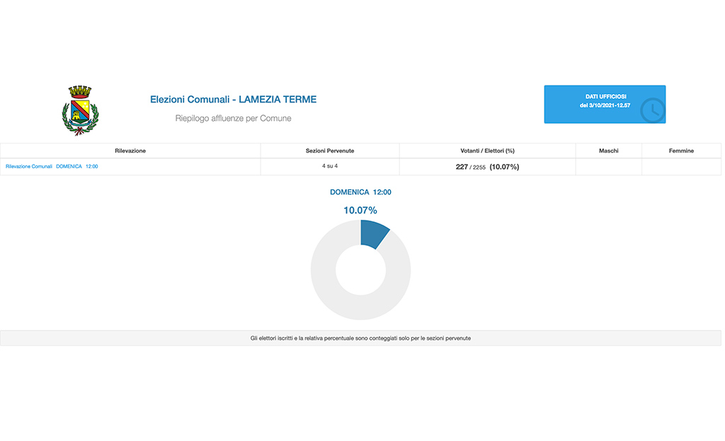Click the '10.07%' label above the chart
The width and height of the screenshot is (725, 441).
(360, 211)
